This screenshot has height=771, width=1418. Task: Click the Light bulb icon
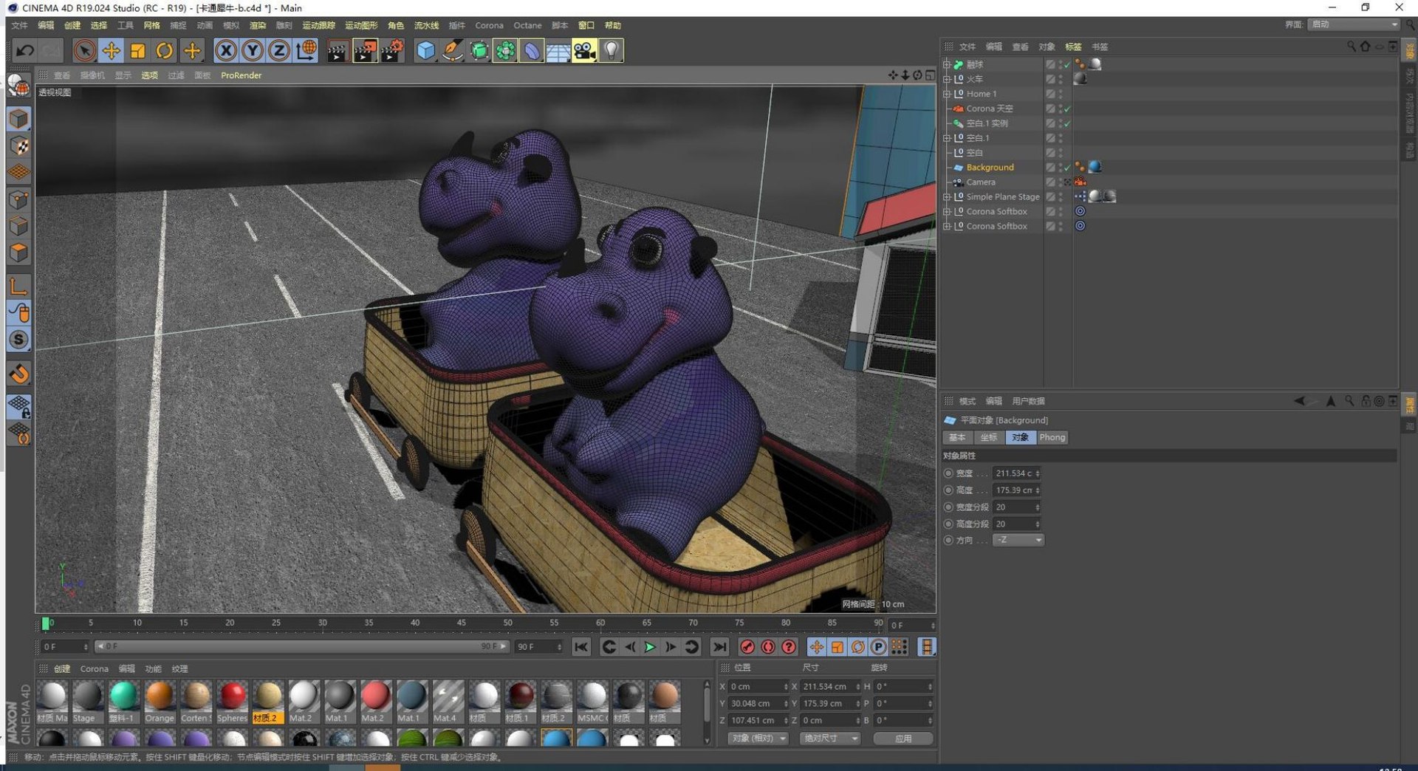612,50
